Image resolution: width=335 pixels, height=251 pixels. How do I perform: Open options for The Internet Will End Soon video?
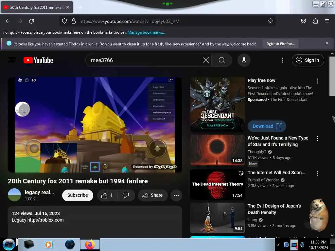click(x=317, y=173)
